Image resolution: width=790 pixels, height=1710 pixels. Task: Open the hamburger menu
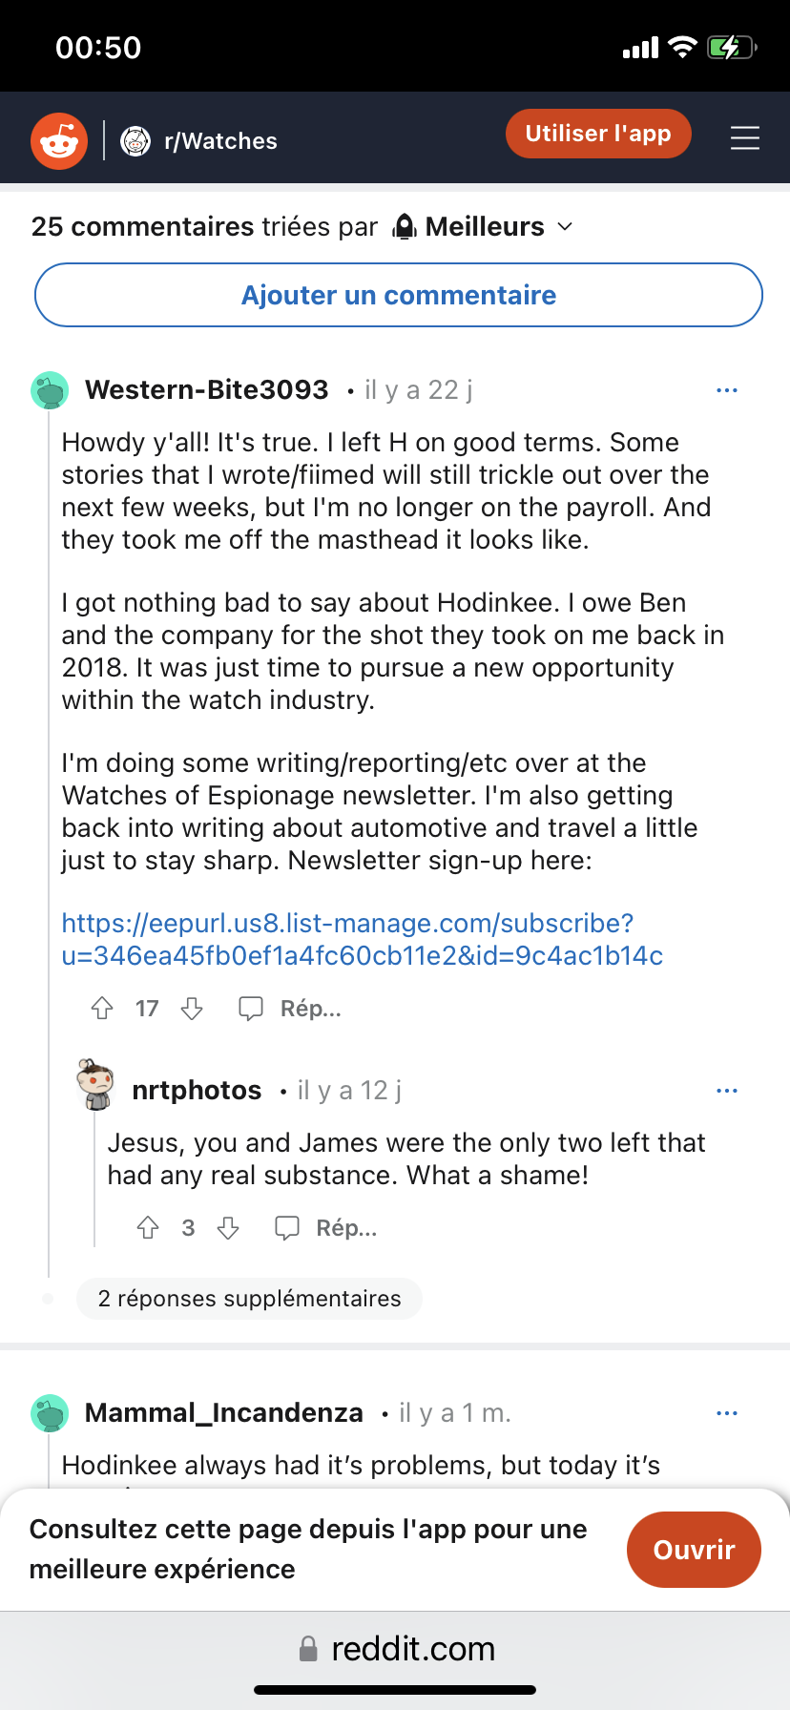745,138
